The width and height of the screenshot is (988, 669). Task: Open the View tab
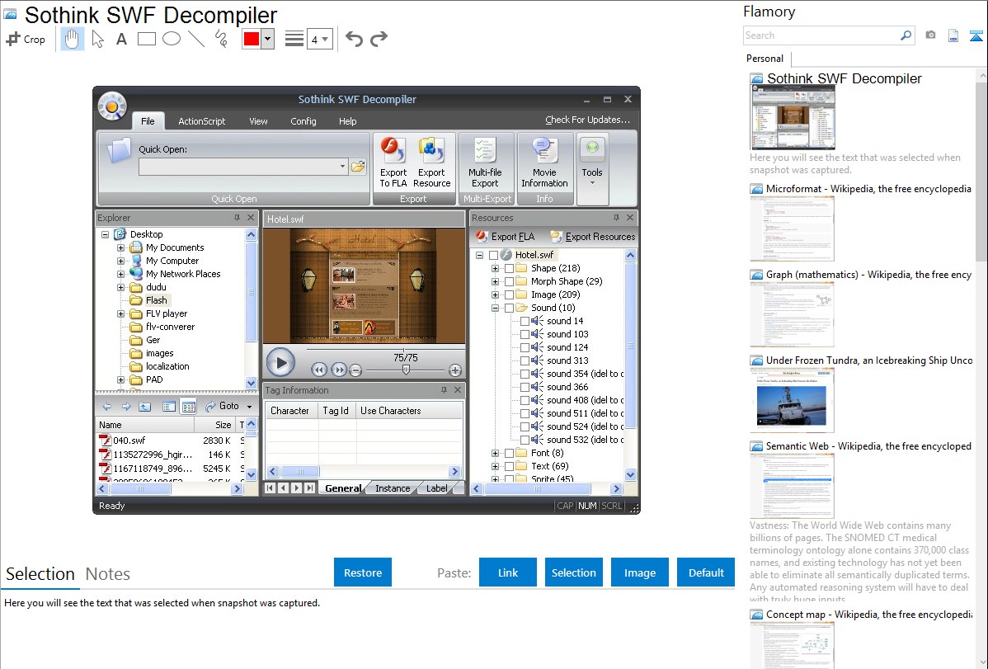point(258,121)
